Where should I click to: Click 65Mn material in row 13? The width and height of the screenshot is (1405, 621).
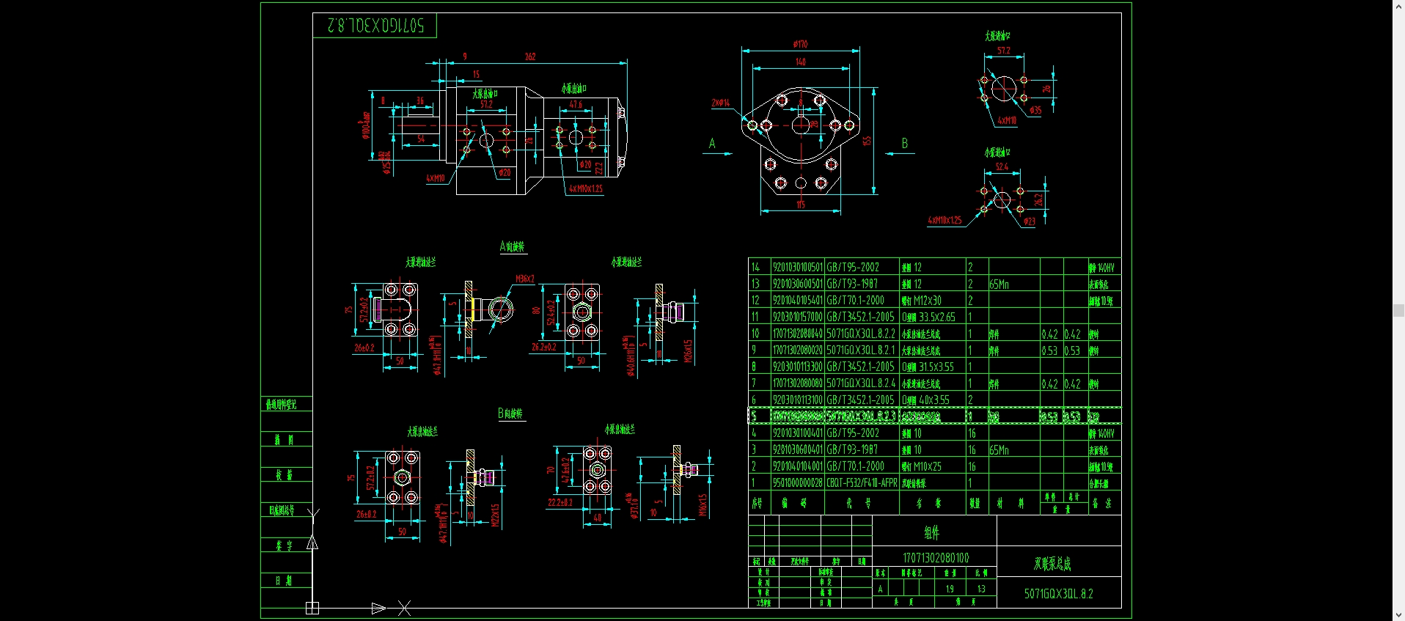point(999,284)
